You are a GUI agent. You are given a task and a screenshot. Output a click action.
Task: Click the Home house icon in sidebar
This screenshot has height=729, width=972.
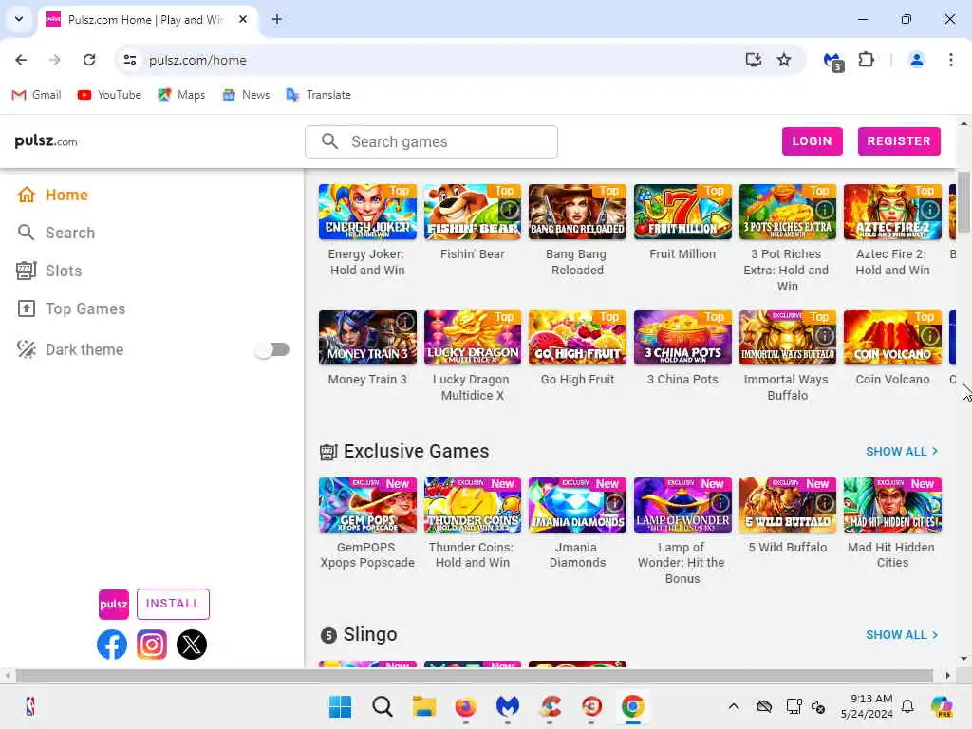point(26,195)
